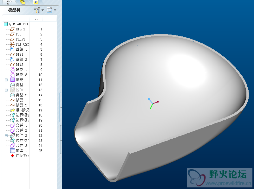Image resolution: width=254 pixels, height=189 pixels.
Task: Select the 复制 2 copy feature icon
Action: (x=12, y=75)
